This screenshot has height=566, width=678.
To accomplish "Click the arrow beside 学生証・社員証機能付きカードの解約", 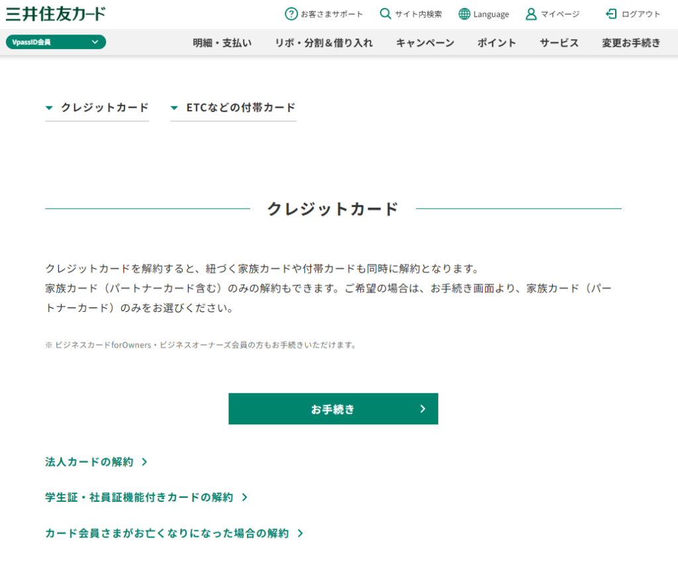I will click(x=244, y=497).
